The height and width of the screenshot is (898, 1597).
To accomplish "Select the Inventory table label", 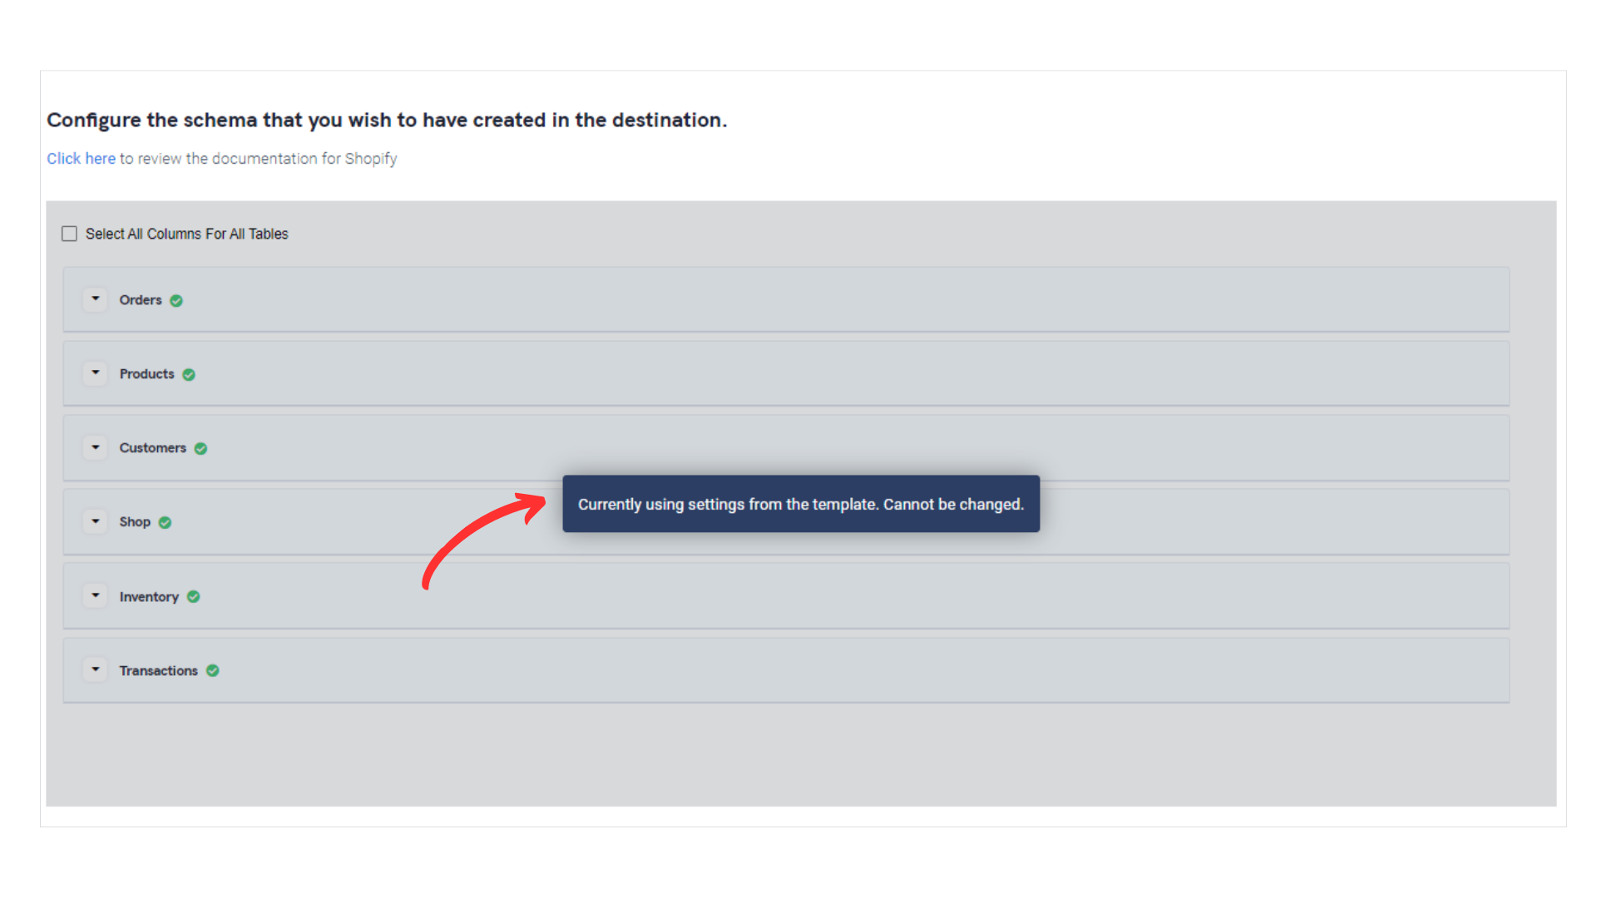I will (149, 597).
